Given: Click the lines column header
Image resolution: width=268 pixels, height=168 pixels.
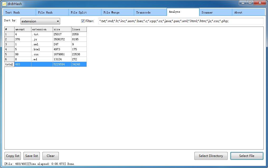Looking at the screenshot, I should pyautogui.click(x=79, y=29).
